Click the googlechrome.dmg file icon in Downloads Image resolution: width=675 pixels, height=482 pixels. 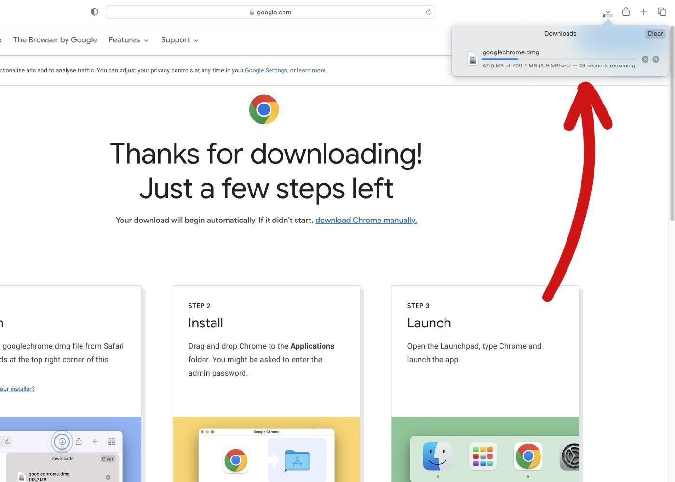pyautogui.click(x=472, y=58)
